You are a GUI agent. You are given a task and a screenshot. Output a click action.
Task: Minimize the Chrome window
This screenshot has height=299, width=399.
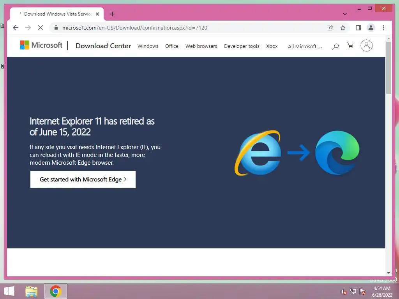[x=359, y=9]
